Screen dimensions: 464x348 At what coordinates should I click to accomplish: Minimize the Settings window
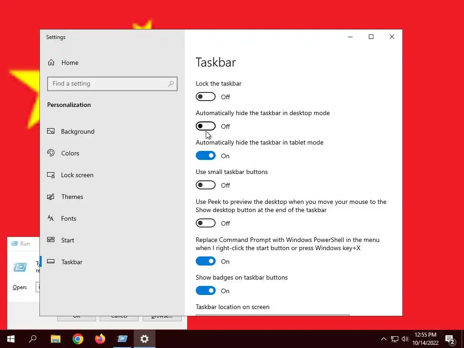(x=350, y=37)
